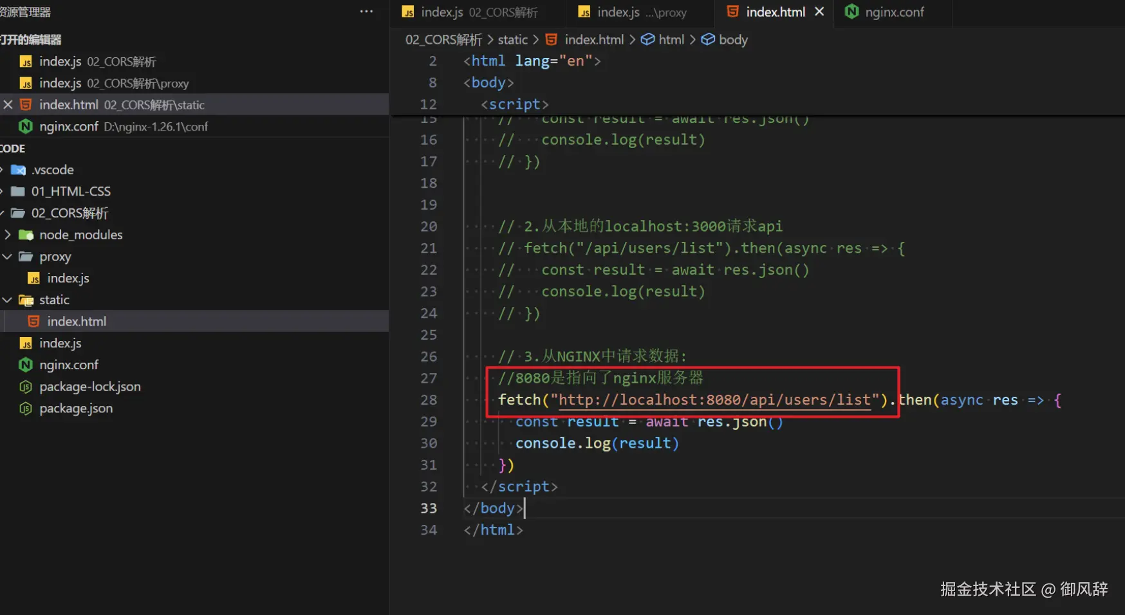
Task: Click '.then(async res => {' on line 28
Action: point(975,400)
